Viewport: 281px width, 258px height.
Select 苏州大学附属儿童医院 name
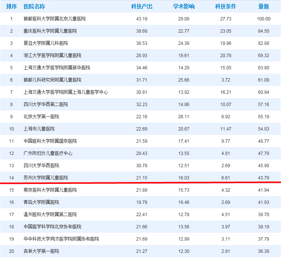point(46,178)
